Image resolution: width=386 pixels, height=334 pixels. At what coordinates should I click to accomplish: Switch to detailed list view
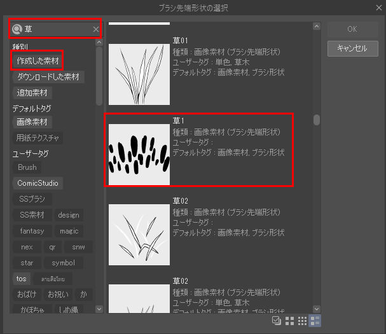(316, 320)
